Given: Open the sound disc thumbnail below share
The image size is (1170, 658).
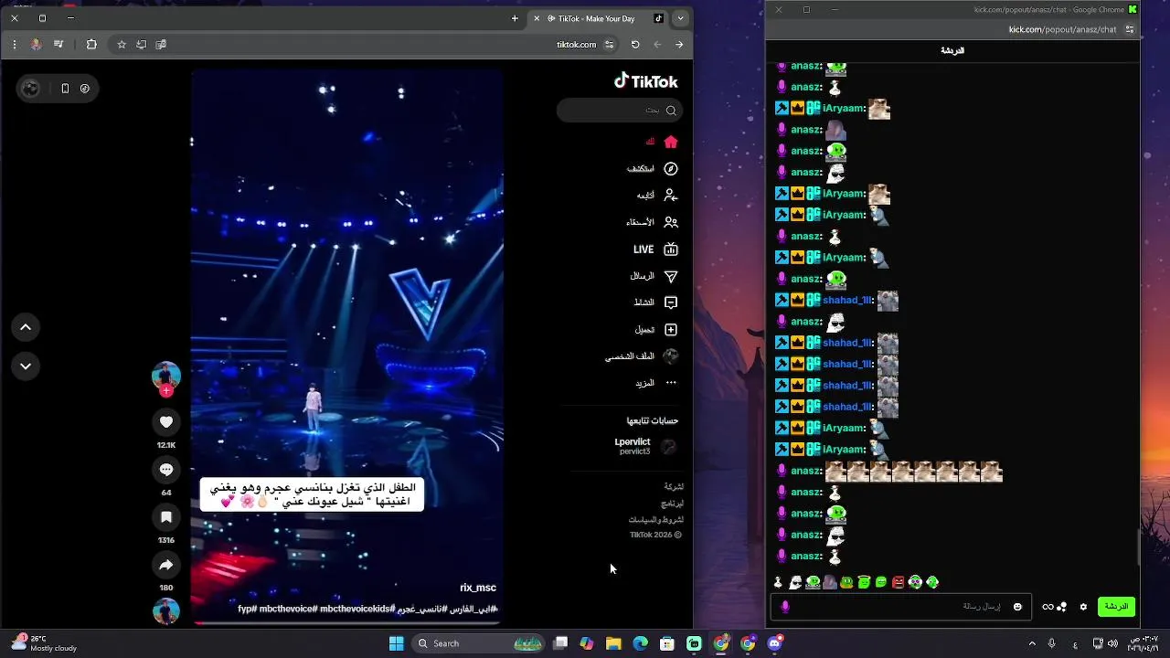Looking at the screenshot, I should click(x=166, y=611).
